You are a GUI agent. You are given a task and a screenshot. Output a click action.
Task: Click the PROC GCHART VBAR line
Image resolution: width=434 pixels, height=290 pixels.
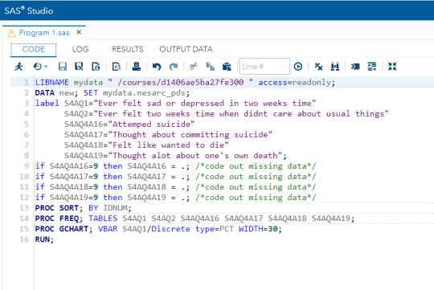tap(158, 229)
